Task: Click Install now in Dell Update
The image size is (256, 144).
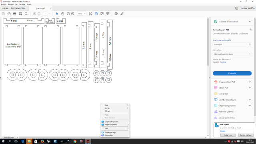Action: [228, 135]
